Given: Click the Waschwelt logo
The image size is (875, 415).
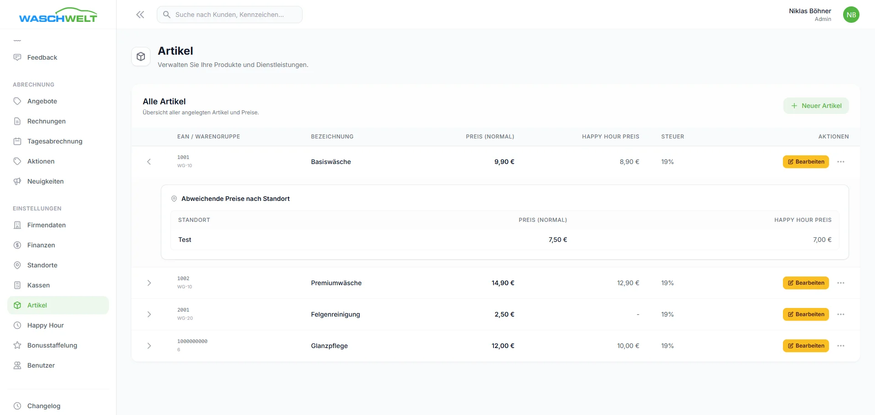Looking at the screenshot, I should 58,15.
